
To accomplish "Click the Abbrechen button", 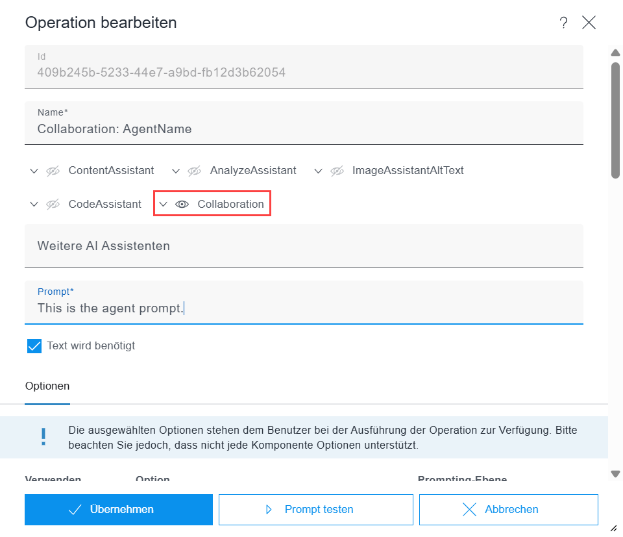I will coord(508,510).
